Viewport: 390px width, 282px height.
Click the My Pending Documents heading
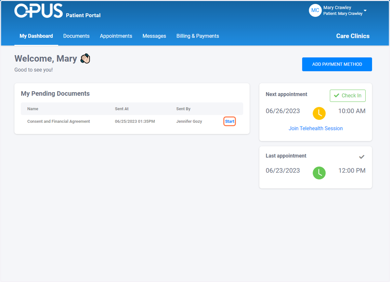pos(55,94)
